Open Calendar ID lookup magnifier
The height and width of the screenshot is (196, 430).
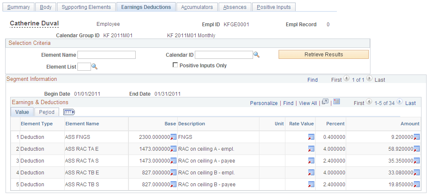[x=256, y=55]
